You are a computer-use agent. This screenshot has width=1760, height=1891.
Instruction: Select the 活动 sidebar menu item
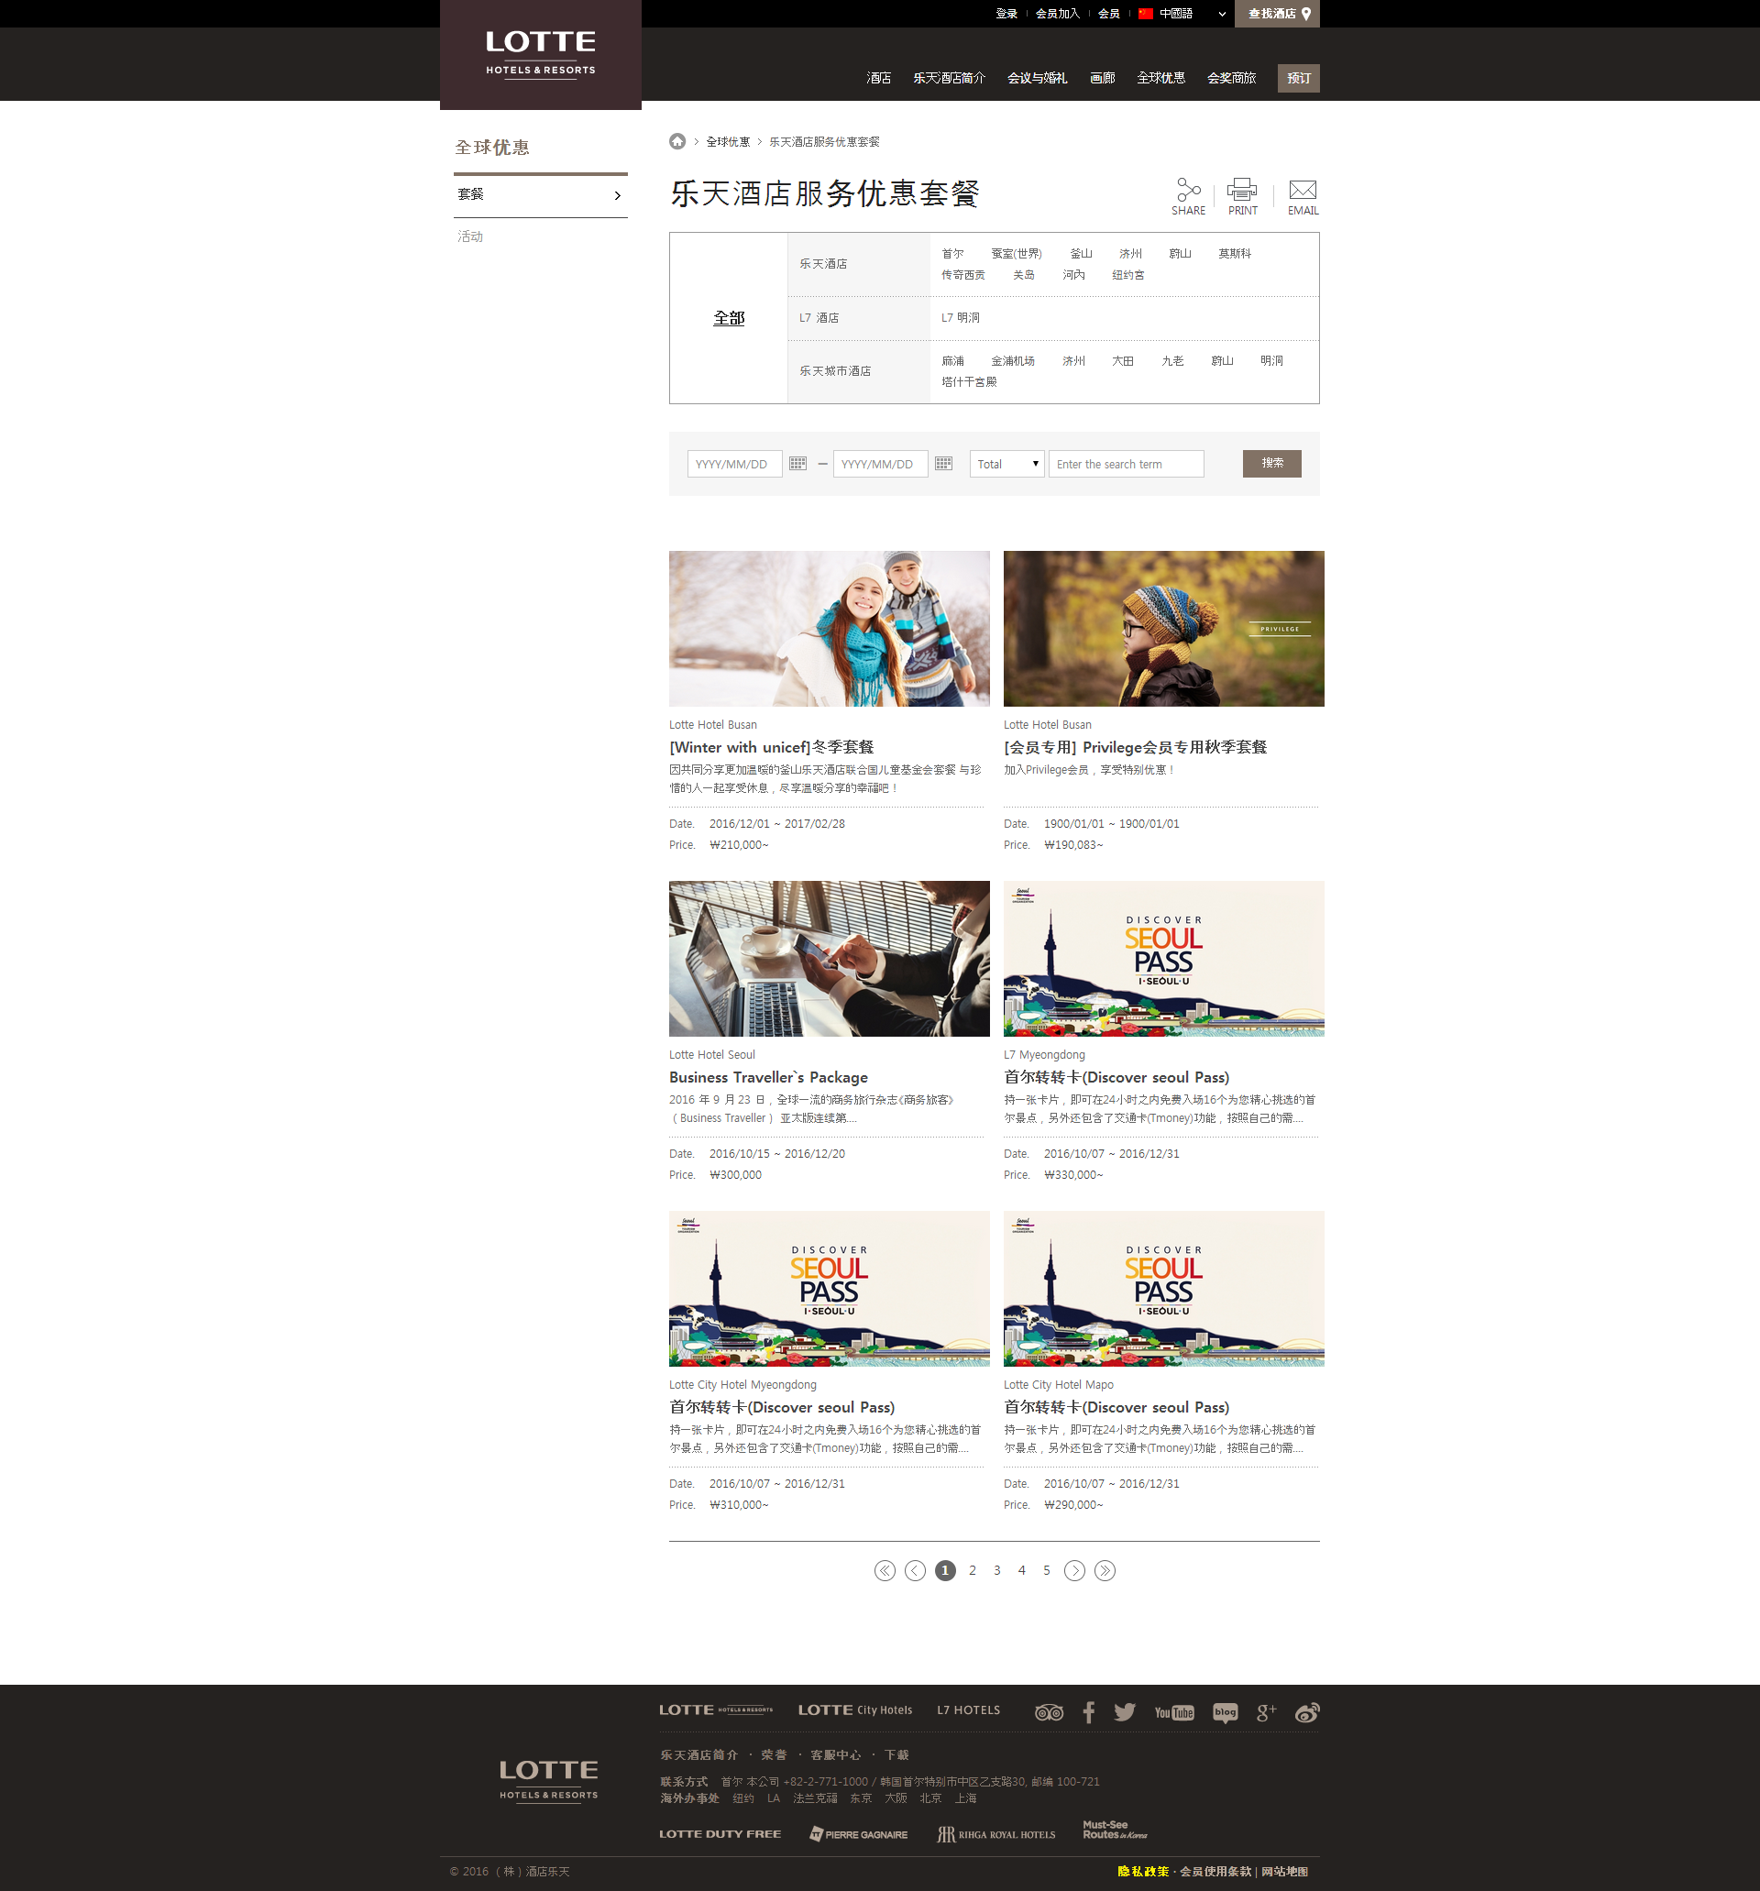tap(470, 236)
